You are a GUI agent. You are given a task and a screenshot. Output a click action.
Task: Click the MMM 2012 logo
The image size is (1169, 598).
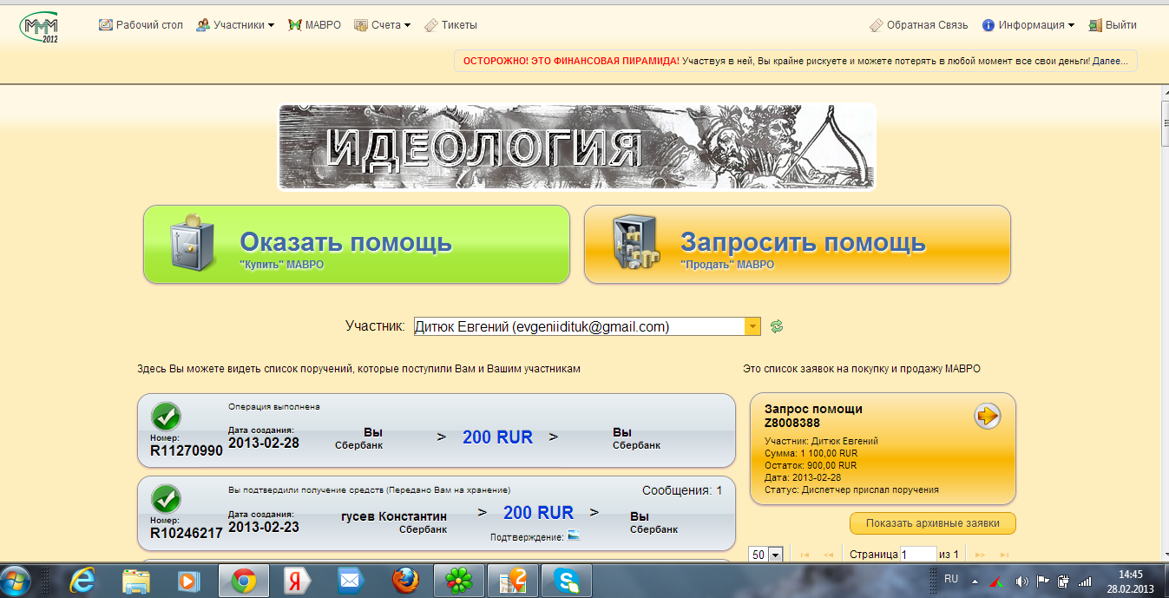tap(40, 27)
